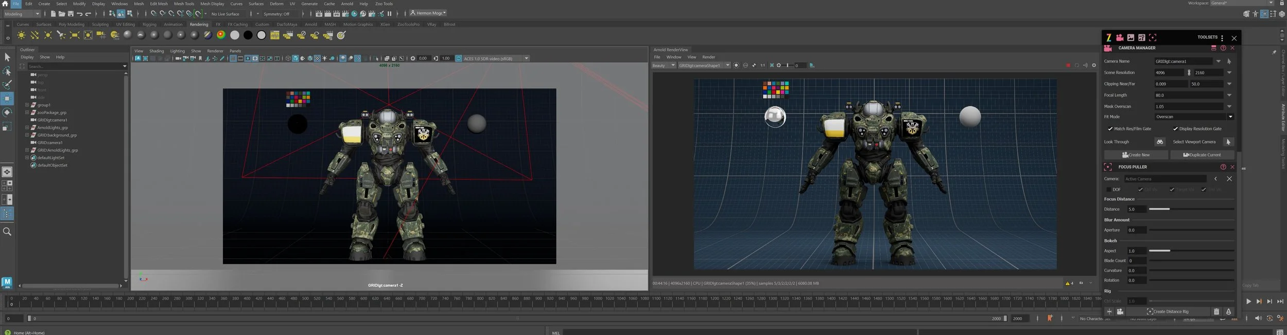Create a spot light from the shelf
1287x335 pixels.
point(61,35)
